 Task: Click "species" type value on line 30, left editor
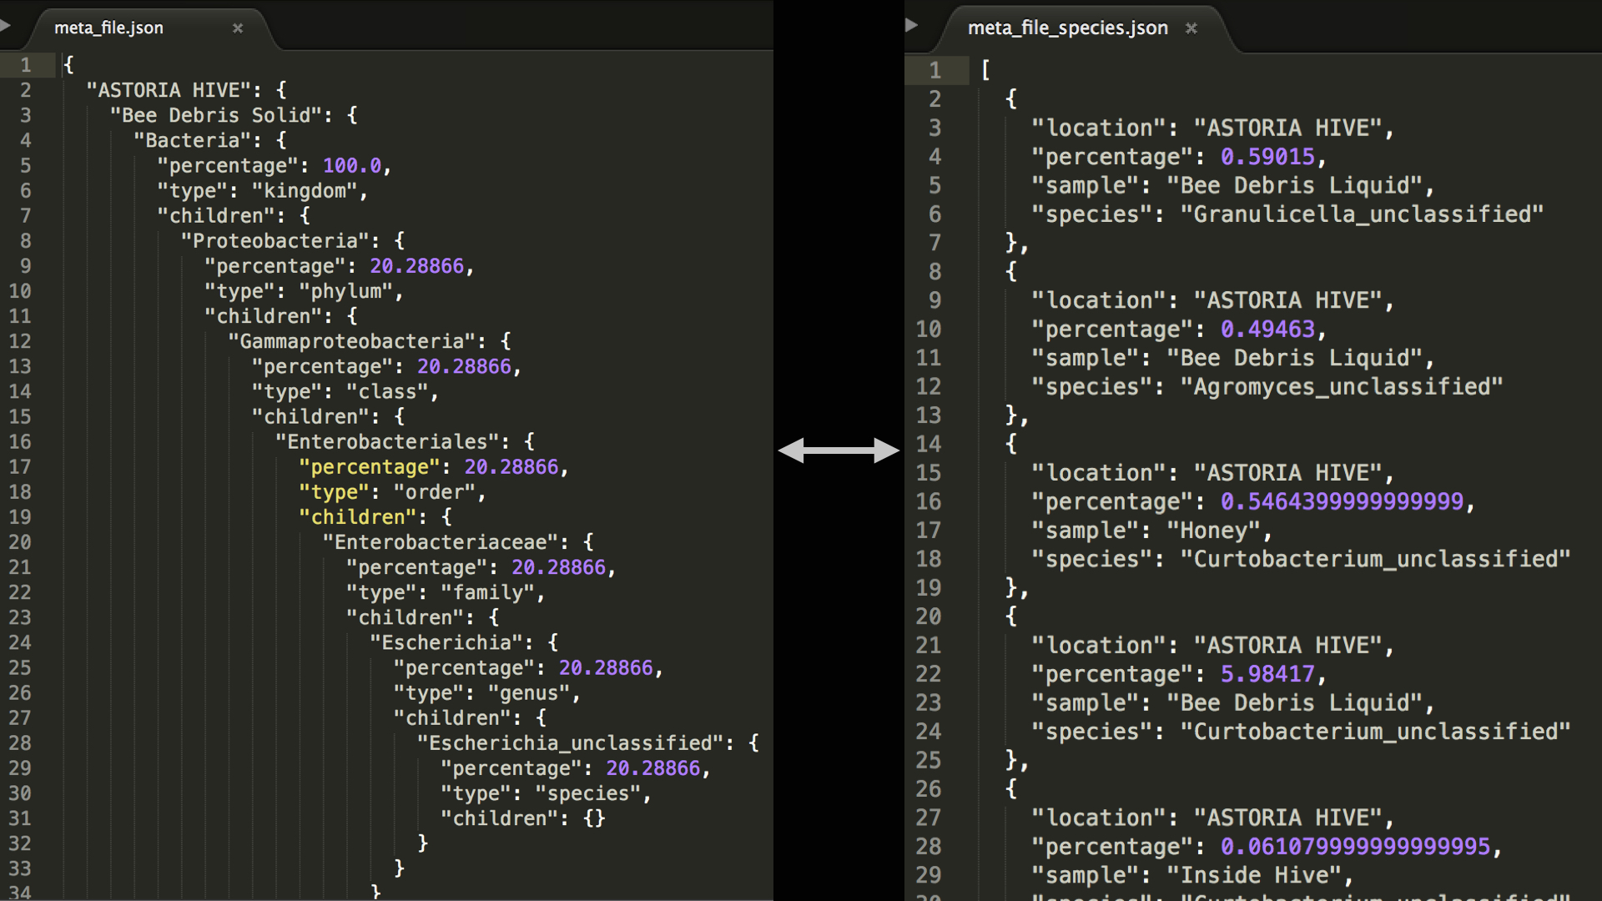click(588, 793)
